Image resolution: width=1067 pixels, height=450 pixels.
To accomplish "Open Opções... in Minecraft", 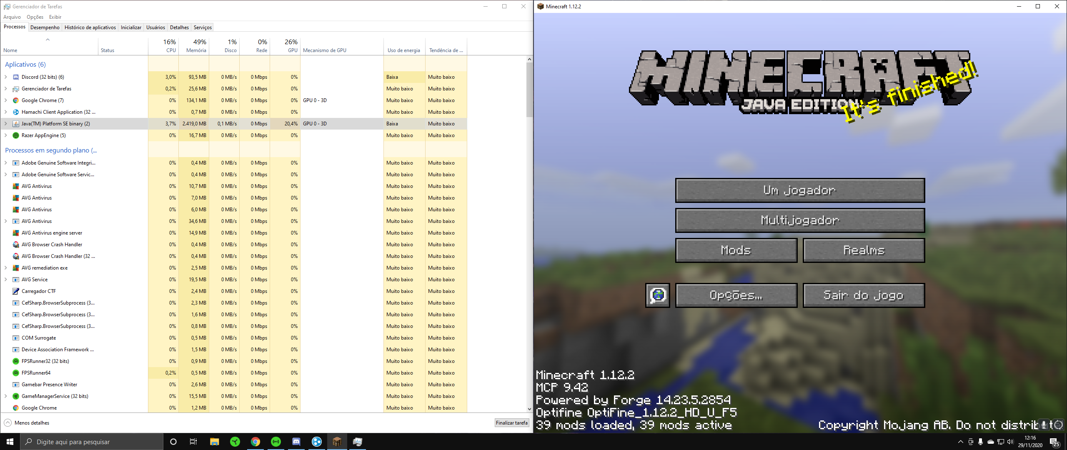I will click(736, 295).
